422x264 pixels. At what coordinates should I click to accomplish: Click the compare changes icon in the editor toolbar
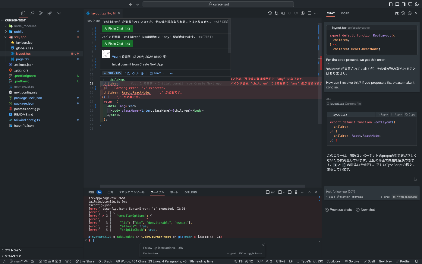[276, 13]
